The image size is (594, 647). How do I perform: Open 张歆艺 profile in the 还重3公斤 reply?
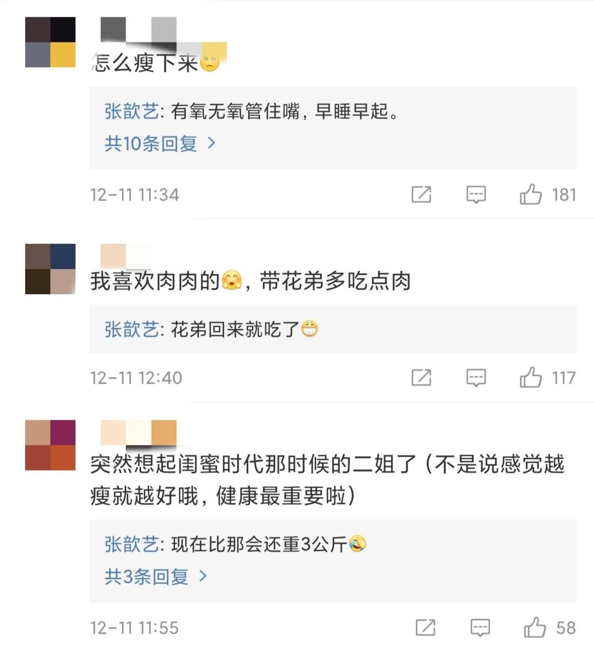131,545
